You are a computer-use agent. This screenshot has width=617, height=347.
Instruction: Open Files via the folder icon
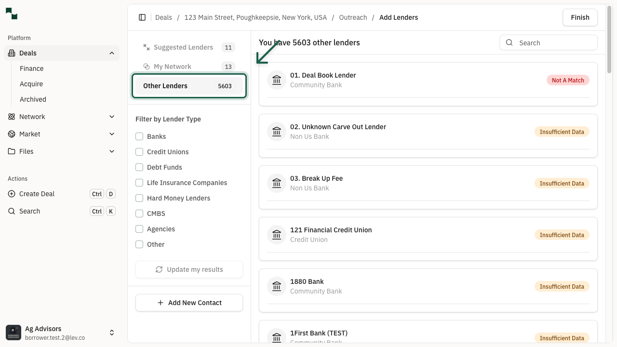coord(11,151)
